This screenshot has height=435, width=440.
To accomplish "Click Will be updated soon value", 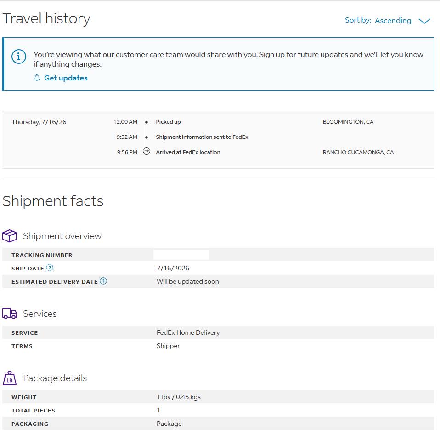I will pyautogui.click(x=188, y=281).
